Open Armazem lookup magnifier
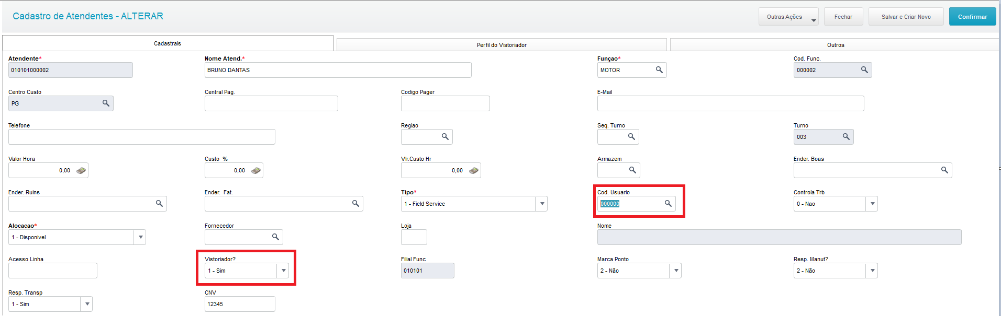Screen dimensions: 1001x316 (x=632, y=170)
